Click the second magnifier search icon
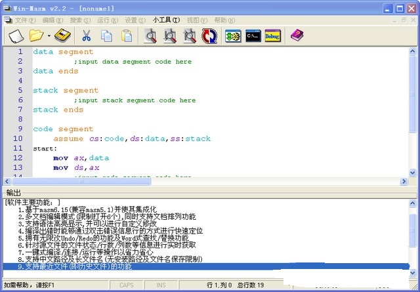420x292 pixels. 170,36
